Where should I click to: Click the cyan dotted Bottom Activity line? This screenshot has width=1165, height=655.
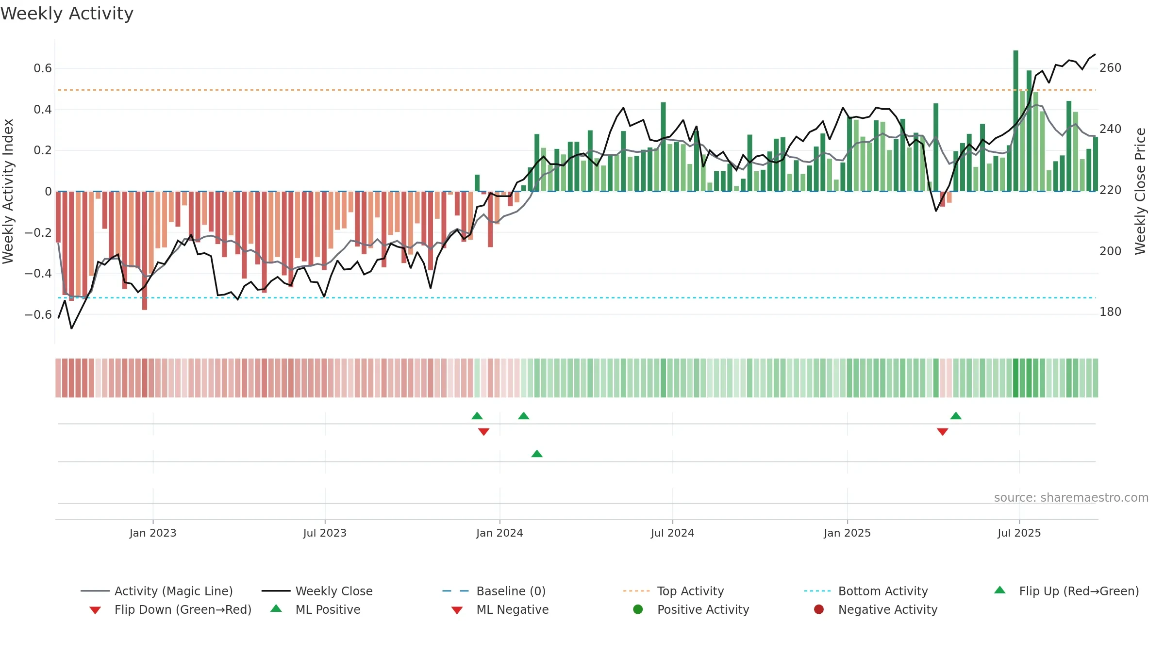pos(576,297)
